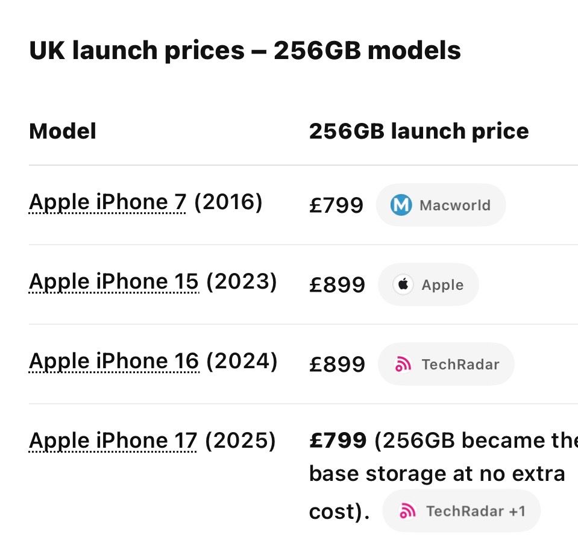Click the £899 price for iPhone 16
Screen dimensions: 578x552
coord(337,365)
